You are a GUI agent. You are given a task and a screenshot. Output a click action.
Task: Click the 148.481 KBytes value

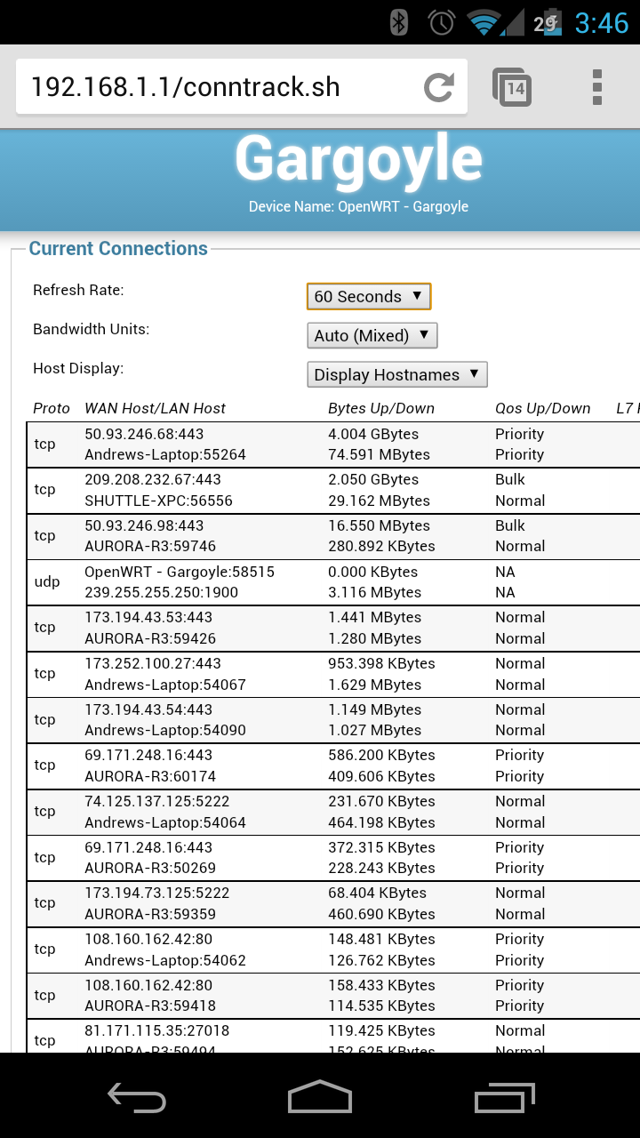pos(381,939)
